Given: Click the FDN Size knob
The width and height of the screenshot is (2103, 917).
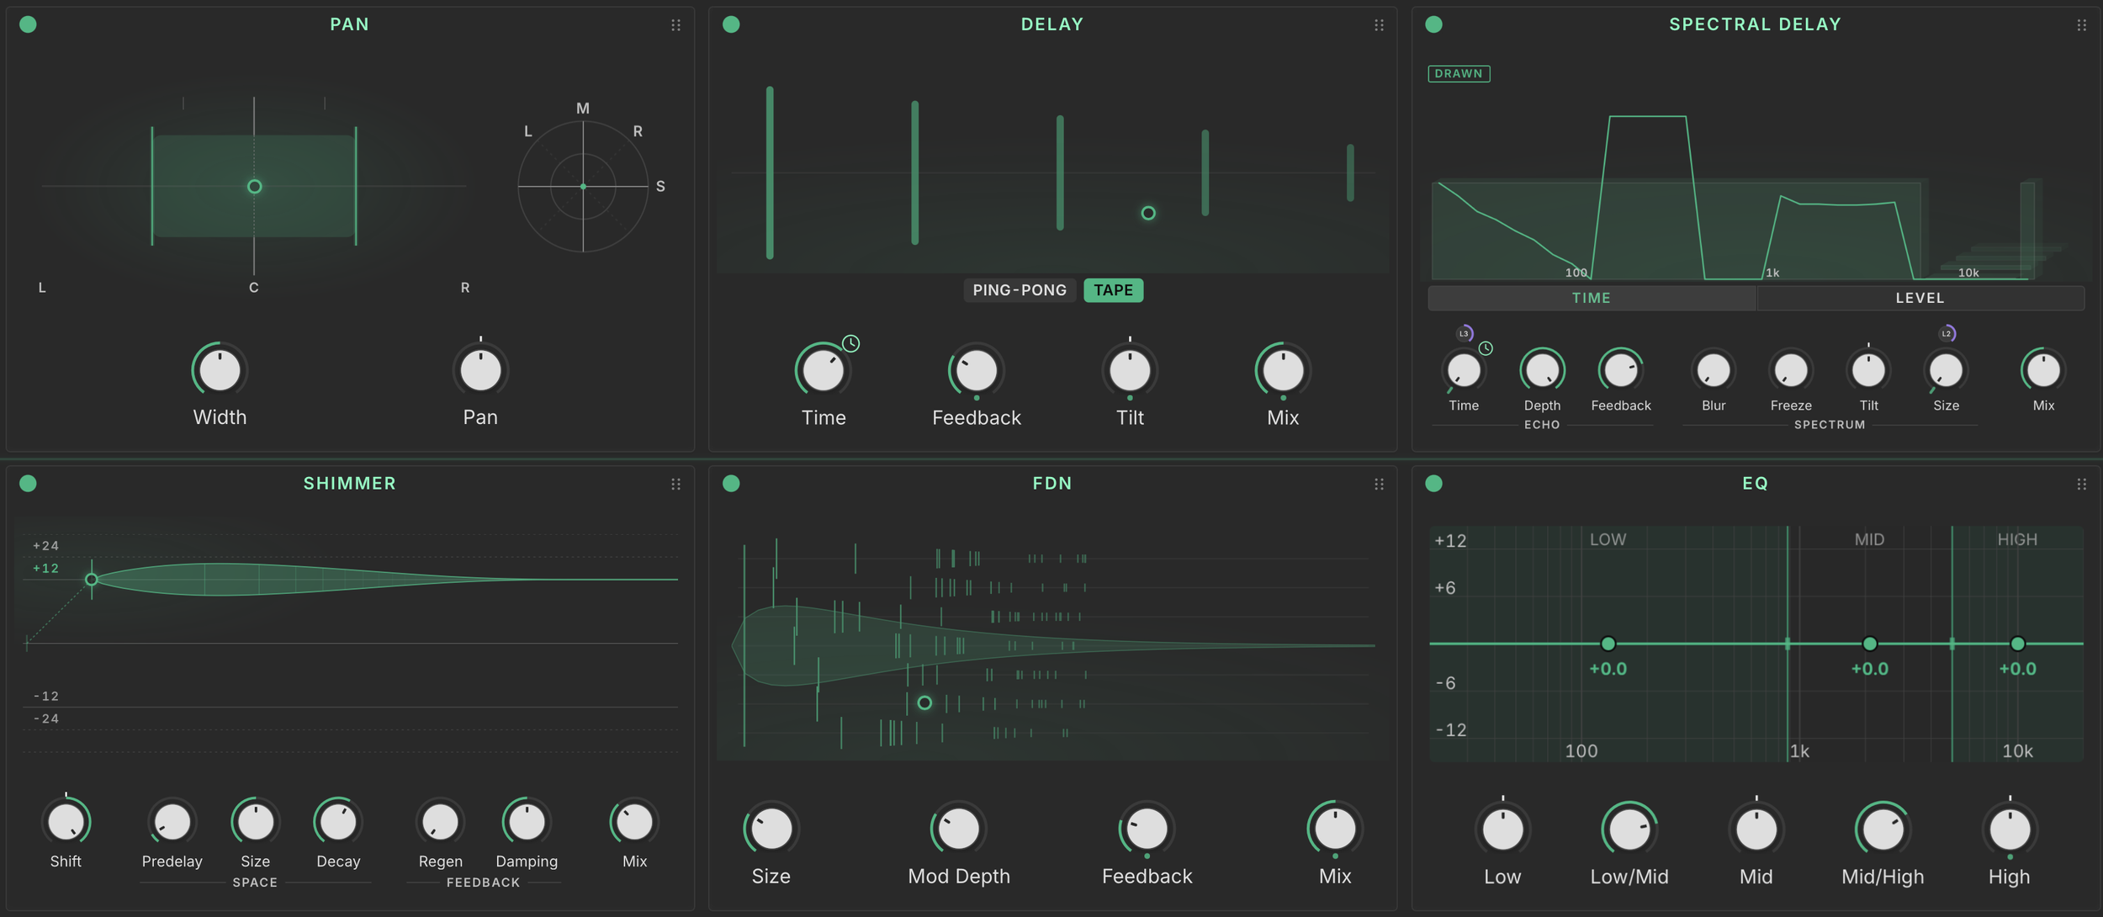Looking at the screenshot, I should coord(771,829).
